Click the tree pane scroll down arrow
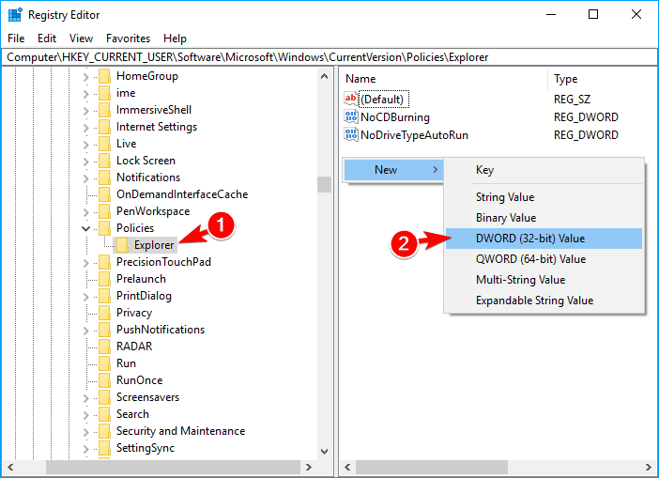The image size is (659, 478). 324,452
